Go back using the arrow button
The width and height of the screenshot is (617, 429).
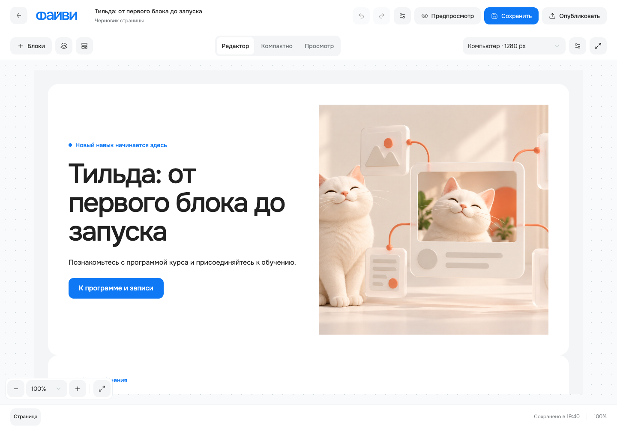click(x=19, y=16)
